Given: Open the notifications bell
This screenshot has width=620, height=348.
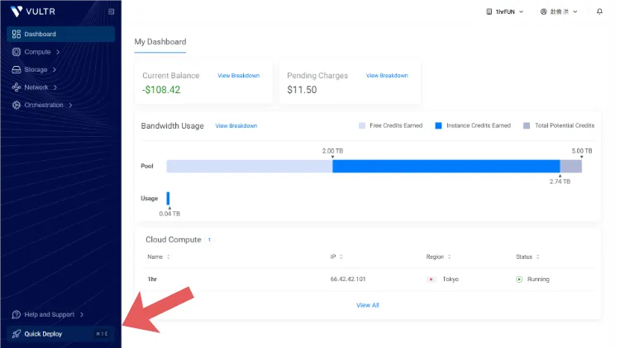Looking at the screenshot, I should click(x=599, y=12).
